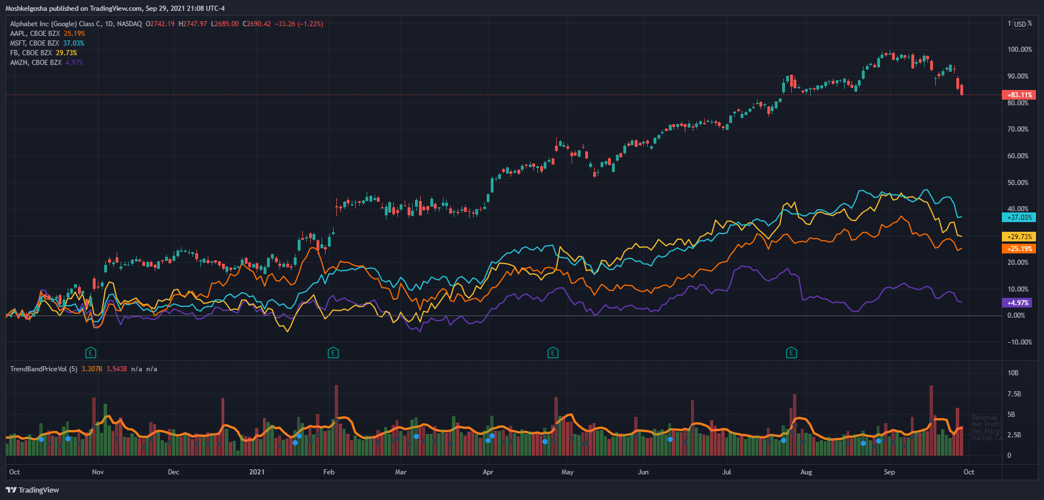Image resolution: width=1044 pixels, height=500 pixels.
Task: Open the earnings E marker near February
Action: (x=333, y=353)
